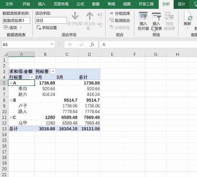Screen dimensions: 197x177
Task: Switch to the 设计 tab
Action: (181, 4)
